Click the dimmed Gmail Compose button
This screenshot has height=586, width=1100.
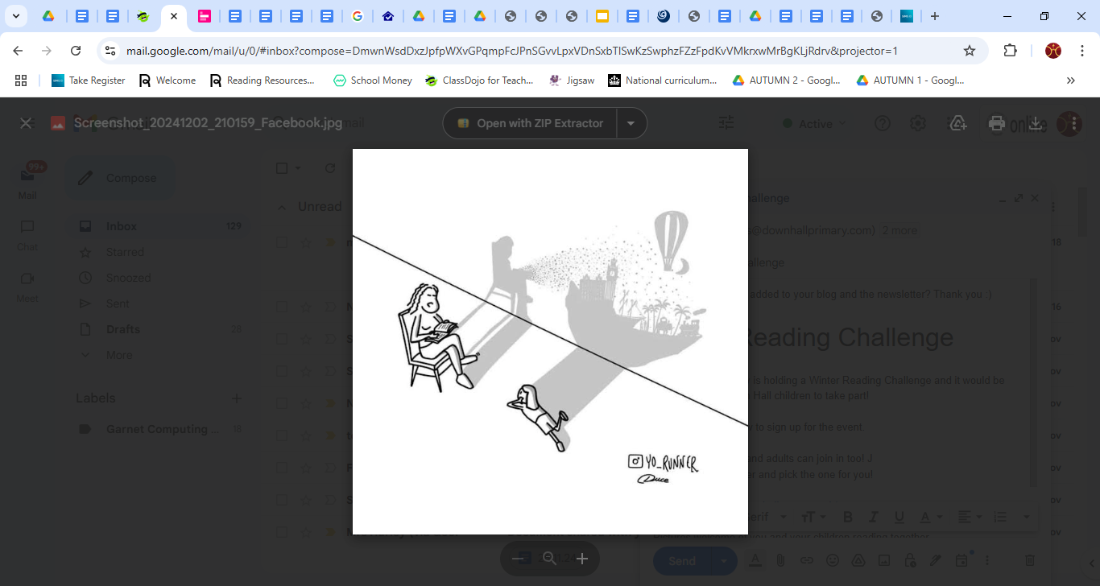[x=119, y=178]
